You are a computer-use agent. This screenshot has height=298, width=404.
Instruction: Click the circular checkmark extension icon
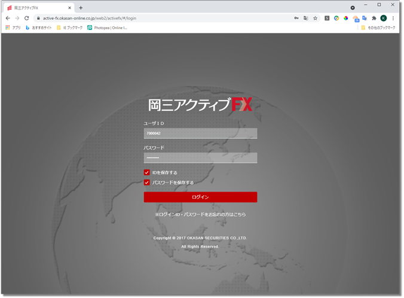click(x=336, y=18)
